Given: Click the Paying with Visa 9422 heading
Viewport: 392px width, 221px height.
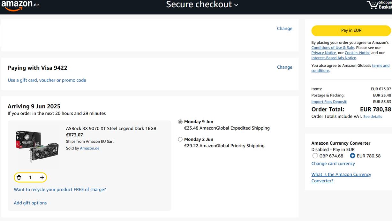Looking at the screenshot, I should click(x=37, y=68).
